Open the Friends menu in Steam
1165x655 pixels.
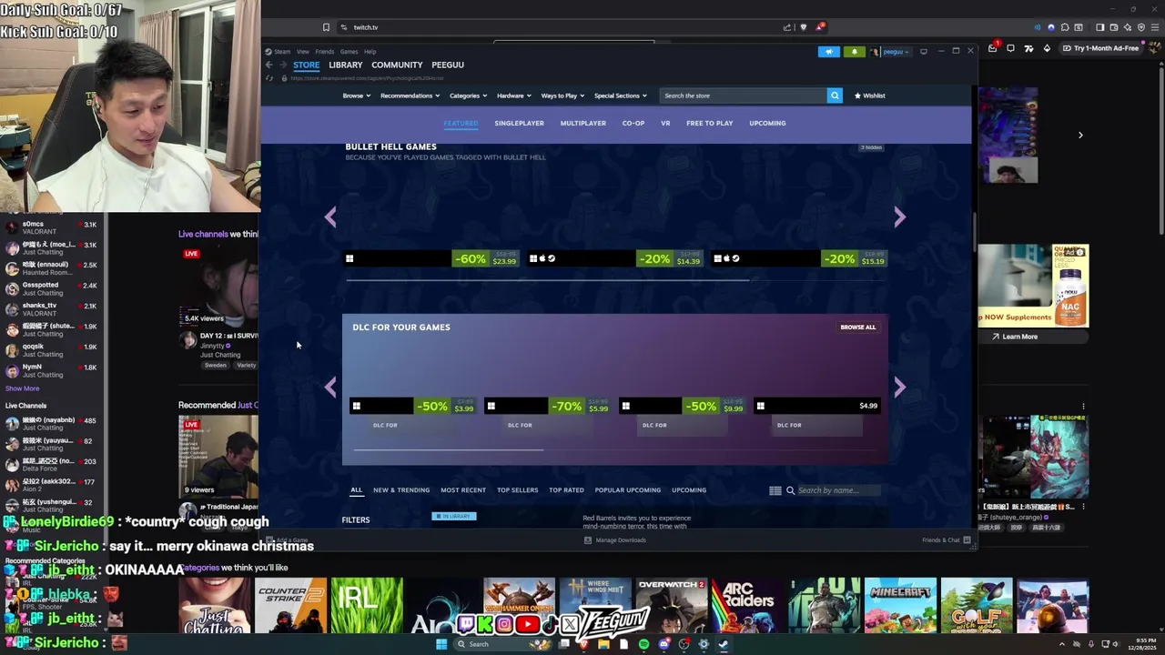tap(324, 52)
